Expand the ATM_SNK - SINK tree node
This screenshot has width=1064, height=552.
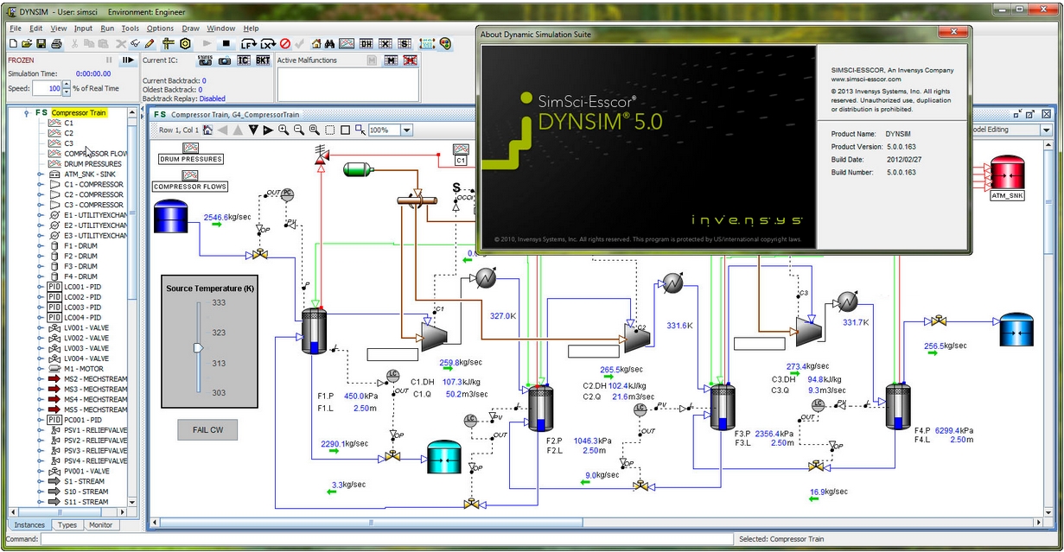(40, 174)
